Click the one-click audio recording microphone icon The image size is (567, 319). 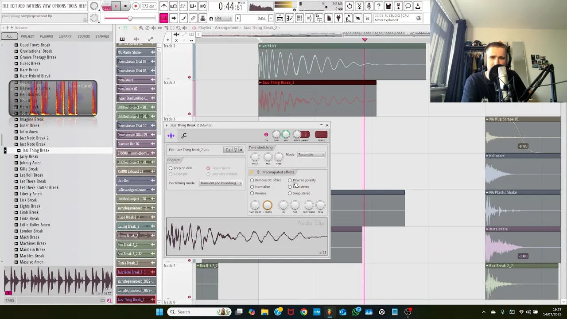click(369, 6)
